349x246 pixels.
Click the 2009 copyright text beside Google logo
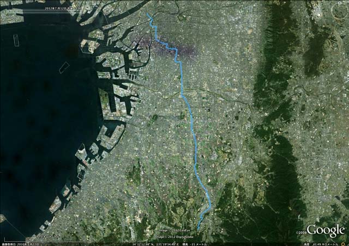click(x=301, y=233)
